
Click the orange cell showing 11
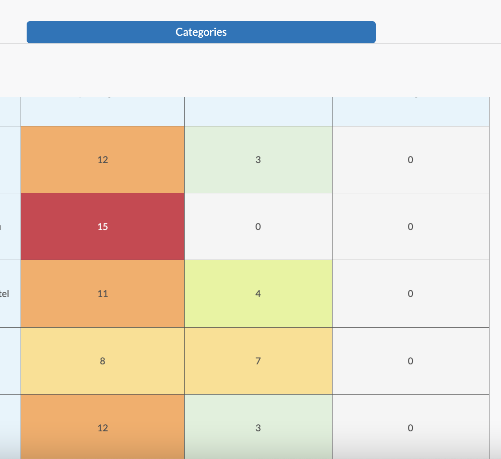[x=103, y=293]
